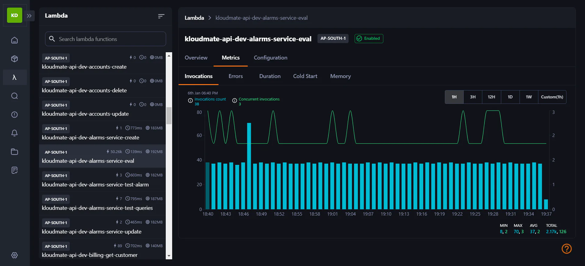Viewport: 585px width, 266px height.
Task: Click the Enabled status badge
Action: (x=369, y=39)
